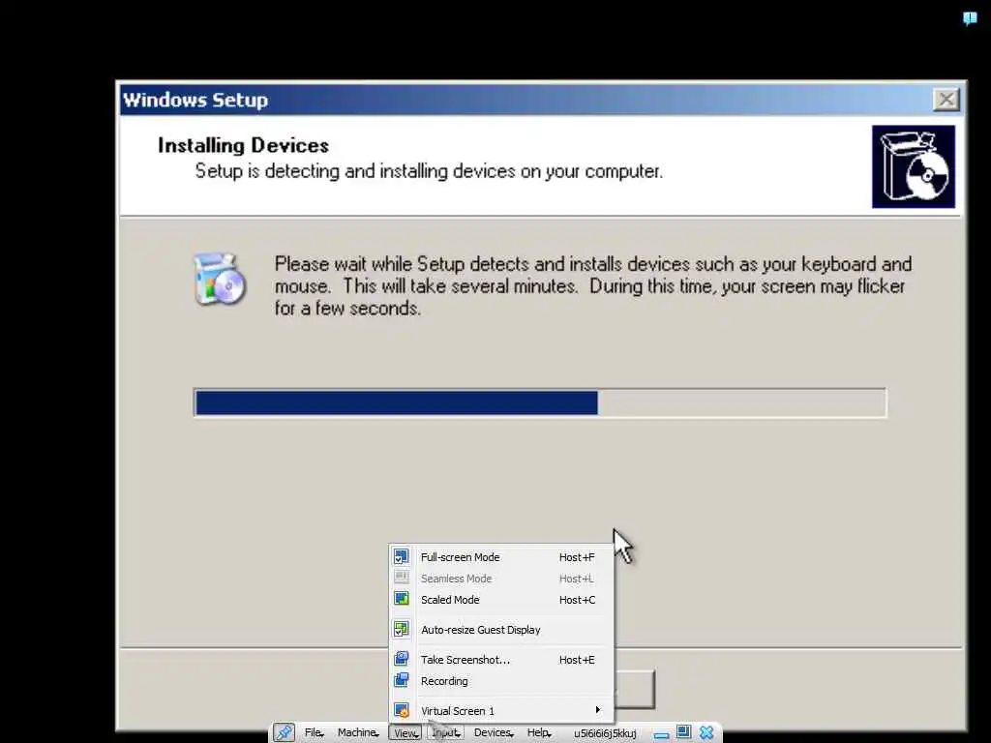Viewport: 991px width, 743px height.
Task: Open the Devices menu in mini toolbar
Action: coord(493,732)
